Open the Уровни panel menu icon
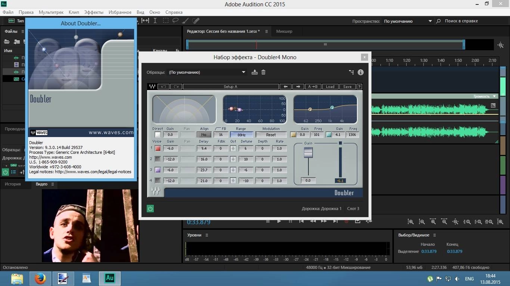The image size is (510, 286). pyautogui.click(x=206, y=235)
